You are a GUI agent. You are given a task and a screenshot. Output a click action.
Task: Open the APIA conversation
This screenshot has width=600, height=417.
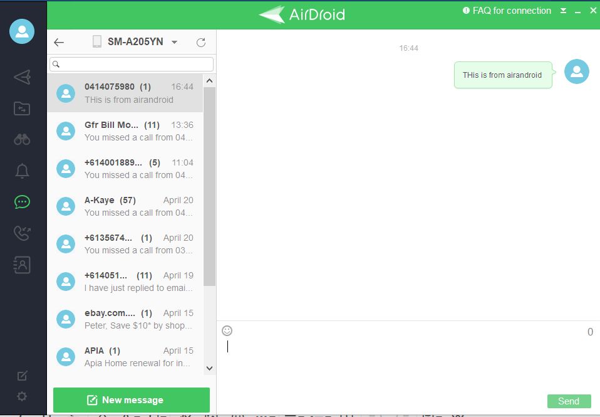point(125,356)
